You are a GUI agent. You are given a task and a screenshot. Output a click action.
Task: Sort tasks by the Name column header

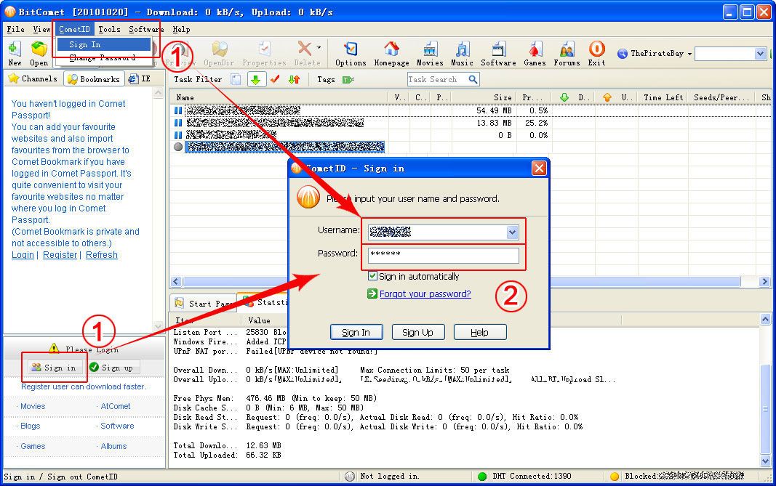pos(279,97)
